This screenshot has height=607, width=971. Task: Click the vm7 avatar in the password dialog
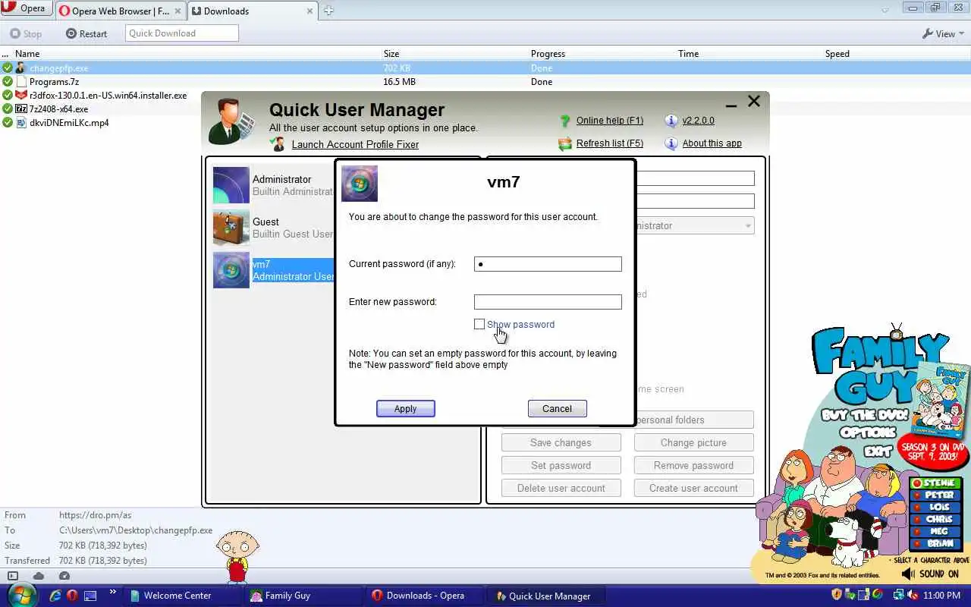(x=360, y=184)
